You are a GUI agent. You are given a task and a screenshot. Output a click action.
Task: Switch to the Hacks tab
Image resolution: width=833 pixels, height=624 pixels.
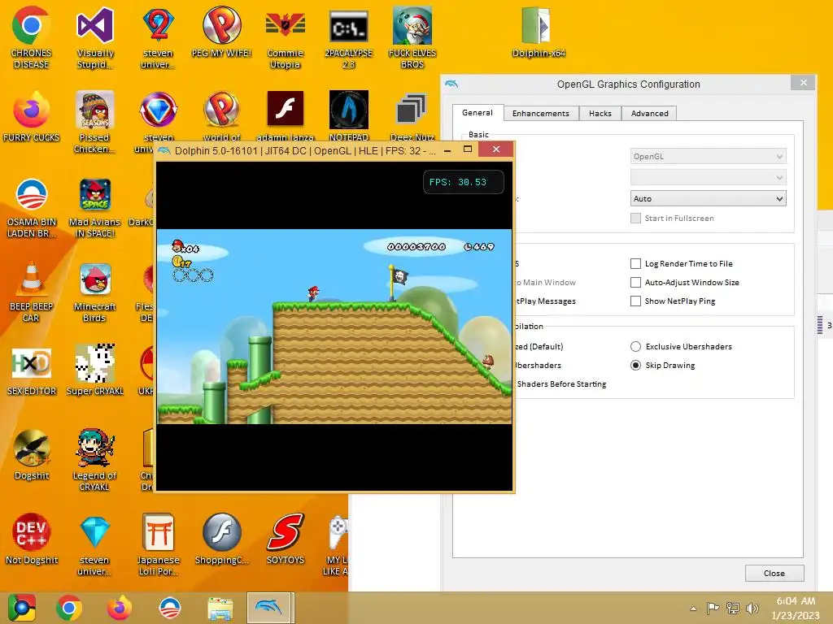coord(600,114)
